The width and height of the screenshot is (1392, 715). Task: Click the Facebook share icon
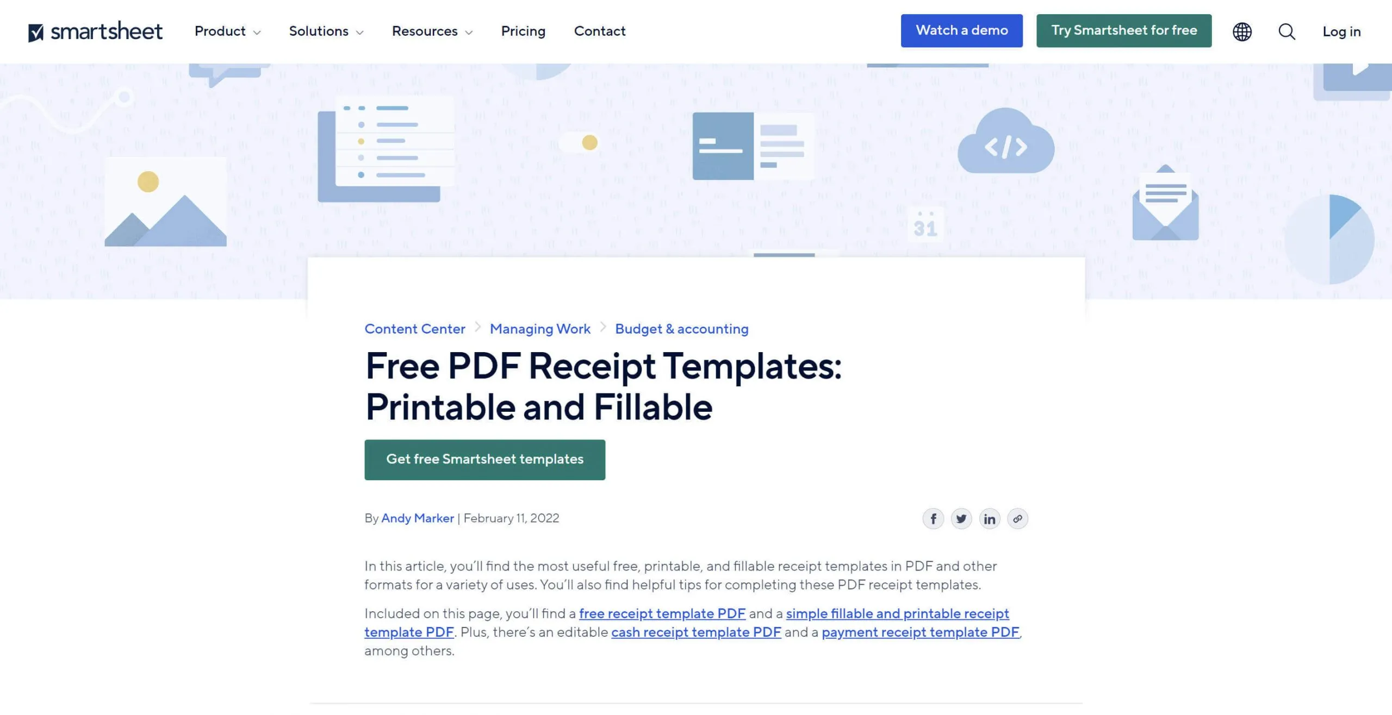[x=932, y=518]
